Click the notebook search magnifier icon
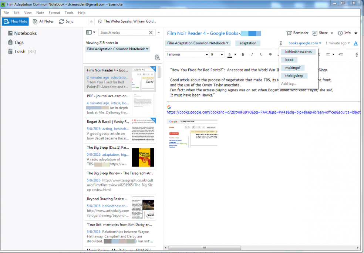The image size is (364, 253). click(x=157, y=57)
